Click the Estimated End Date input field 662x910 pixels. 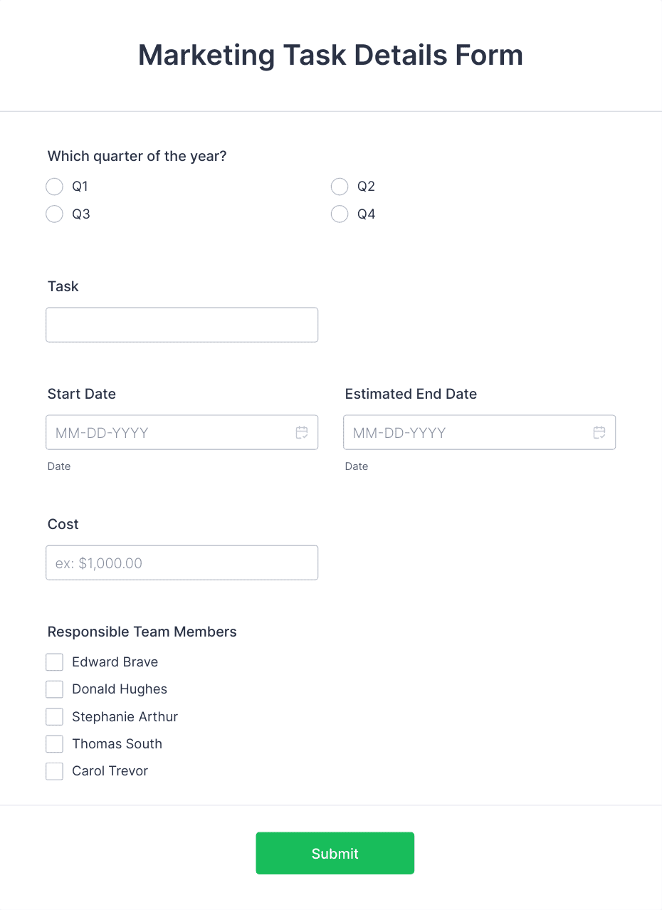[480, 432]
